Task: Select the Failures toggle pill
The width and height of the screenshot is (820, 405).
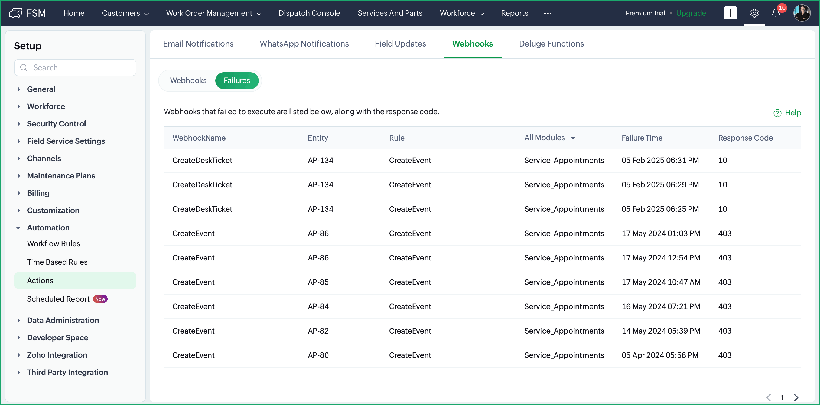Action: click(237, 80)
